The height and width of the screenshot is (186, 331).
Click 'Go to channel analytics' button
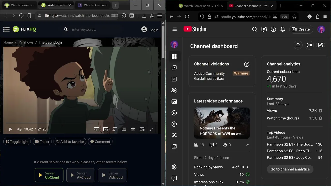coord(290,169)
